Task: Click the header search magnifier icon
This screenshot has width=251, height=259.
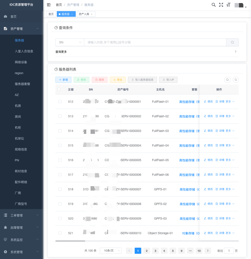Action: point(214,5)
